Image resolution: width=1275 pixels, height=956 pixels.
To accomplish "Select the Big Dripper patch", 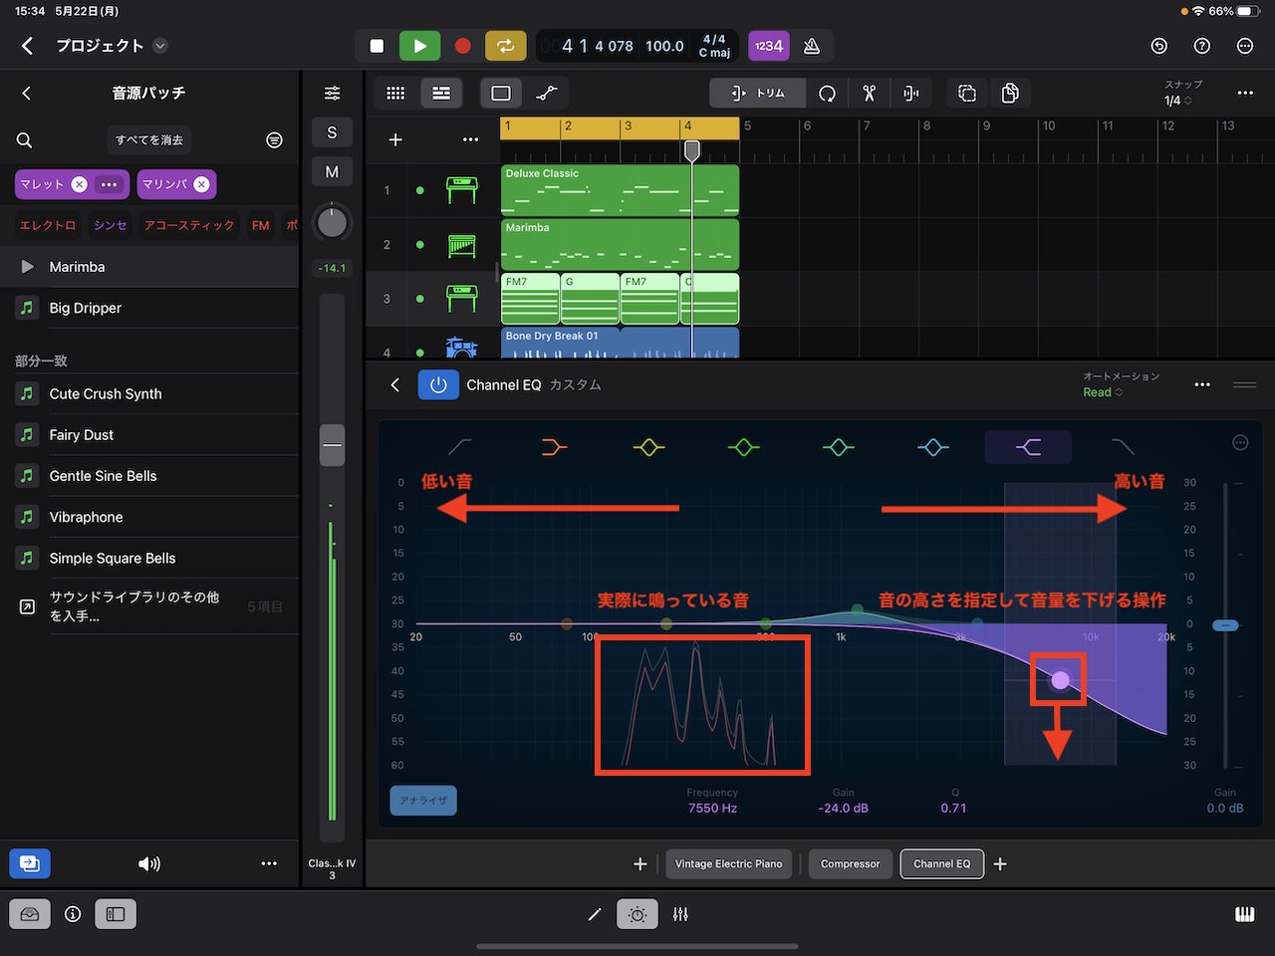I will [149, 308].
